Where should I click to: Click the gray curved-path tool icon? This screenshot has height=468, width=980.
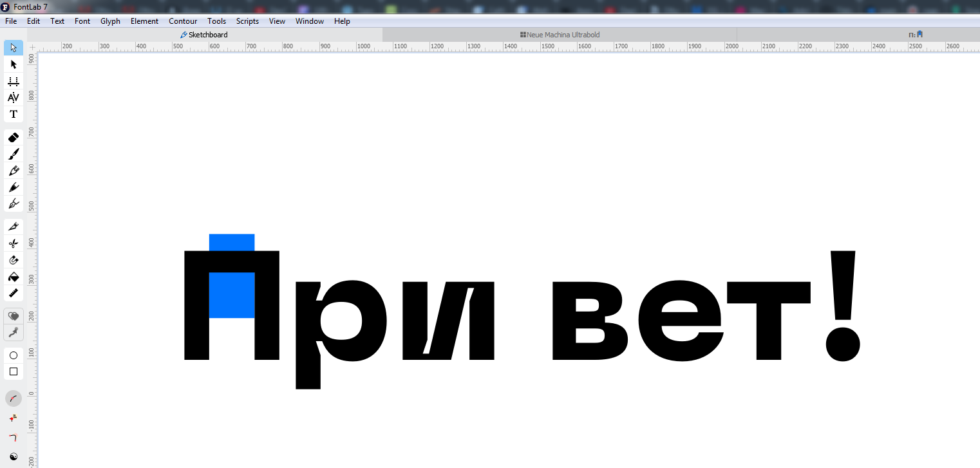[14, 332]
